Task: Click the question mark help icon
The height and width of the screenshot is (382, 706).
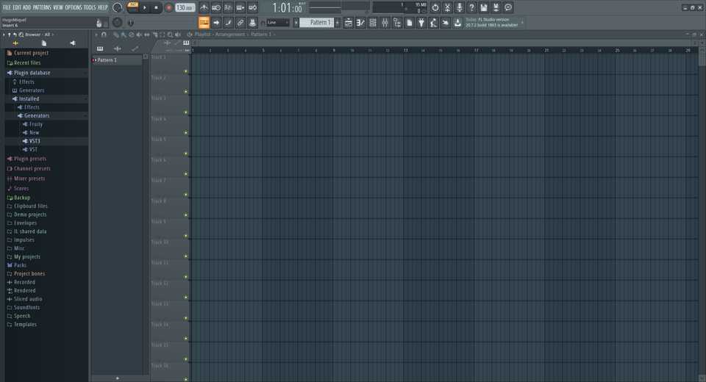Action: coord(471,7)
